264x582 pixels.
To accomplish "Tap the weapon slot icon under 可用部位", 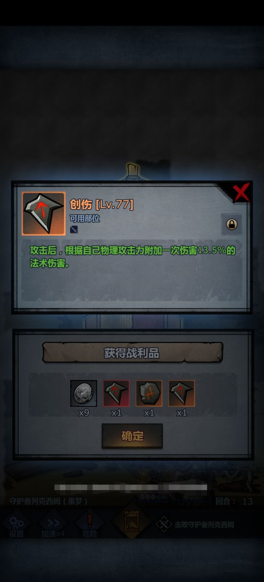I will (x=74, y=230).
